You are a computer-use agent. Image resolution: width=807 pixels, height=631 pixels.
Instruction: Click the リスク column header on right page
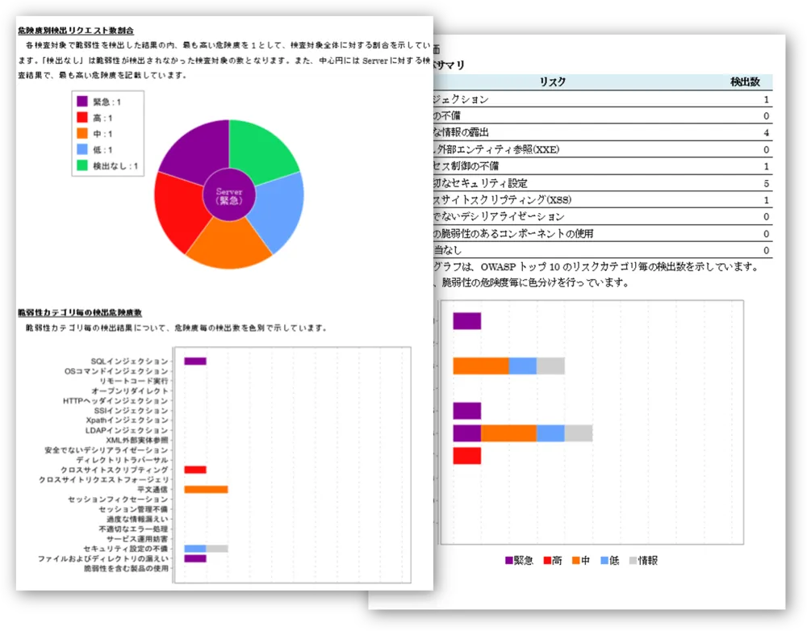click(552, 81)
